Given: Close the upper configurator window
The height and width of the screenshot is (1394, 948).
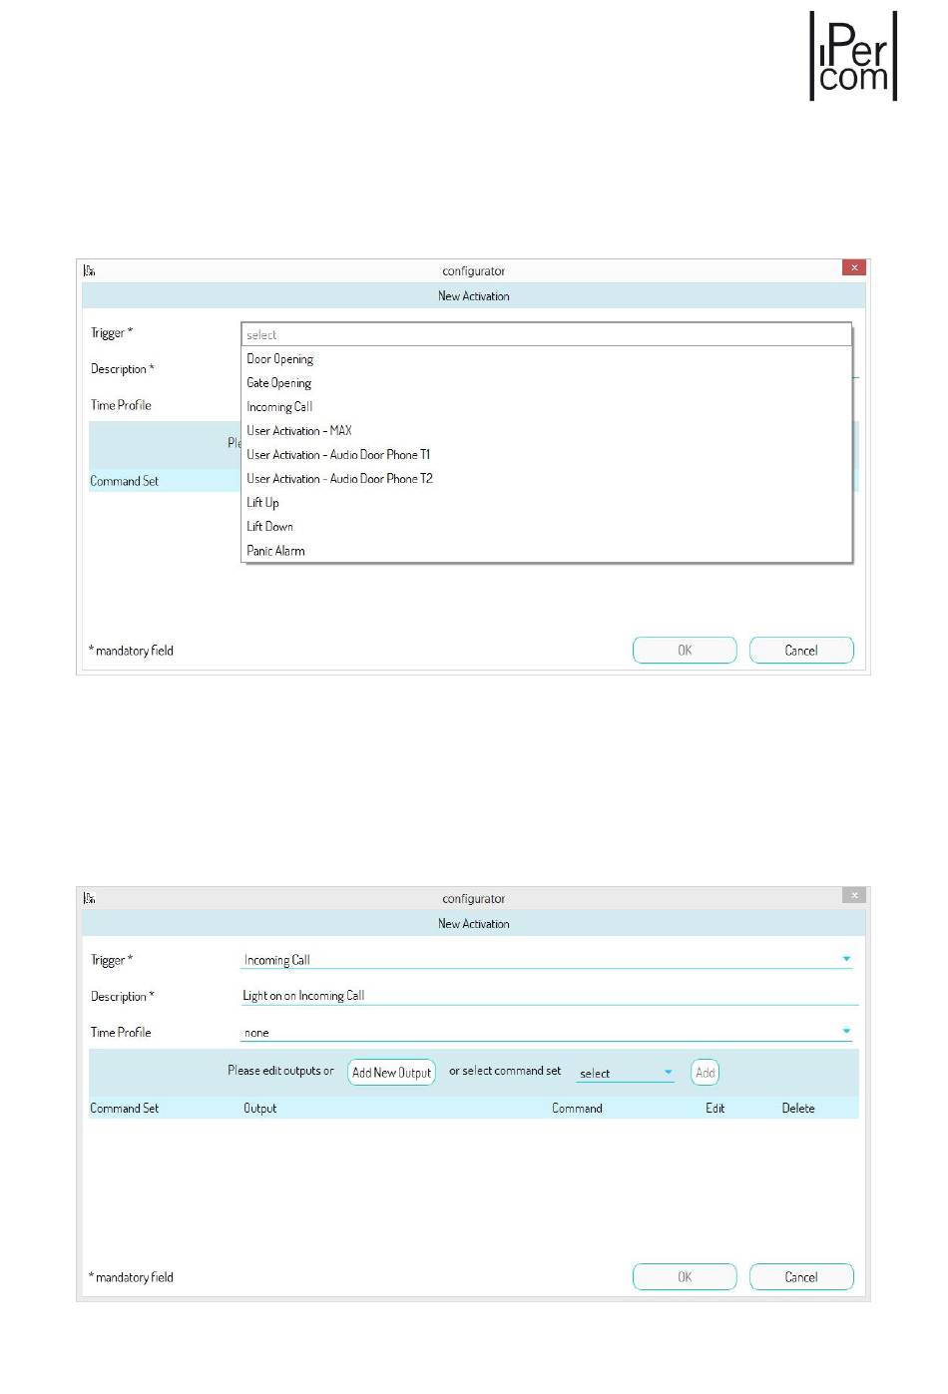Looking at the screenshot, I should 854,267.
